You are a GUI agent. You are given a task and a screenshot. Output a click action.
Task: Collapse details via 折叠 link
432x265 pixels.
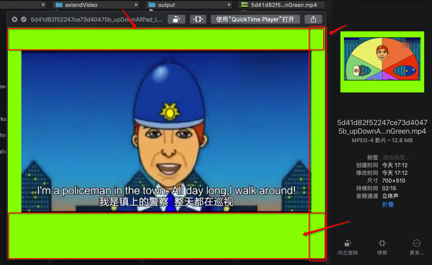388,204
